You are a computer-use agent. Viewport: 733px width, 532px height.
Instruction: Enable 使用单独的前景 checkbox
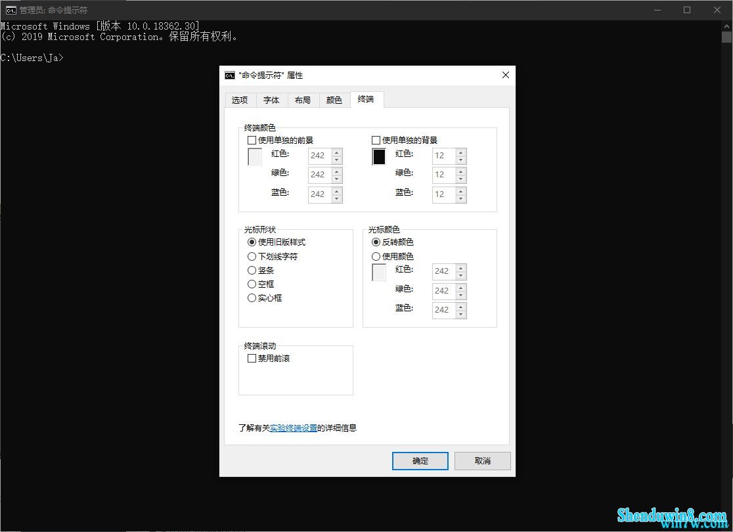tap(252, 141)
